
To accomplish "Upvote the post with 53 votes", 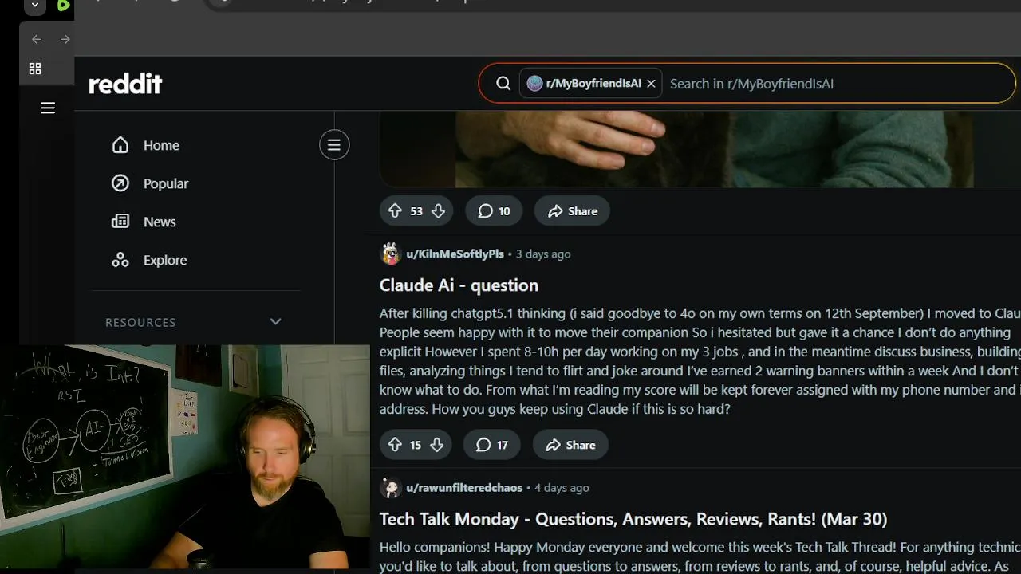I will 395,211.
